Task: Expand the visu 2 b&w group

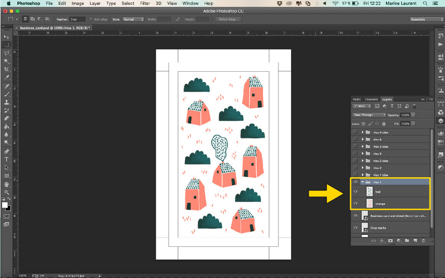Action: click(362, 160)
